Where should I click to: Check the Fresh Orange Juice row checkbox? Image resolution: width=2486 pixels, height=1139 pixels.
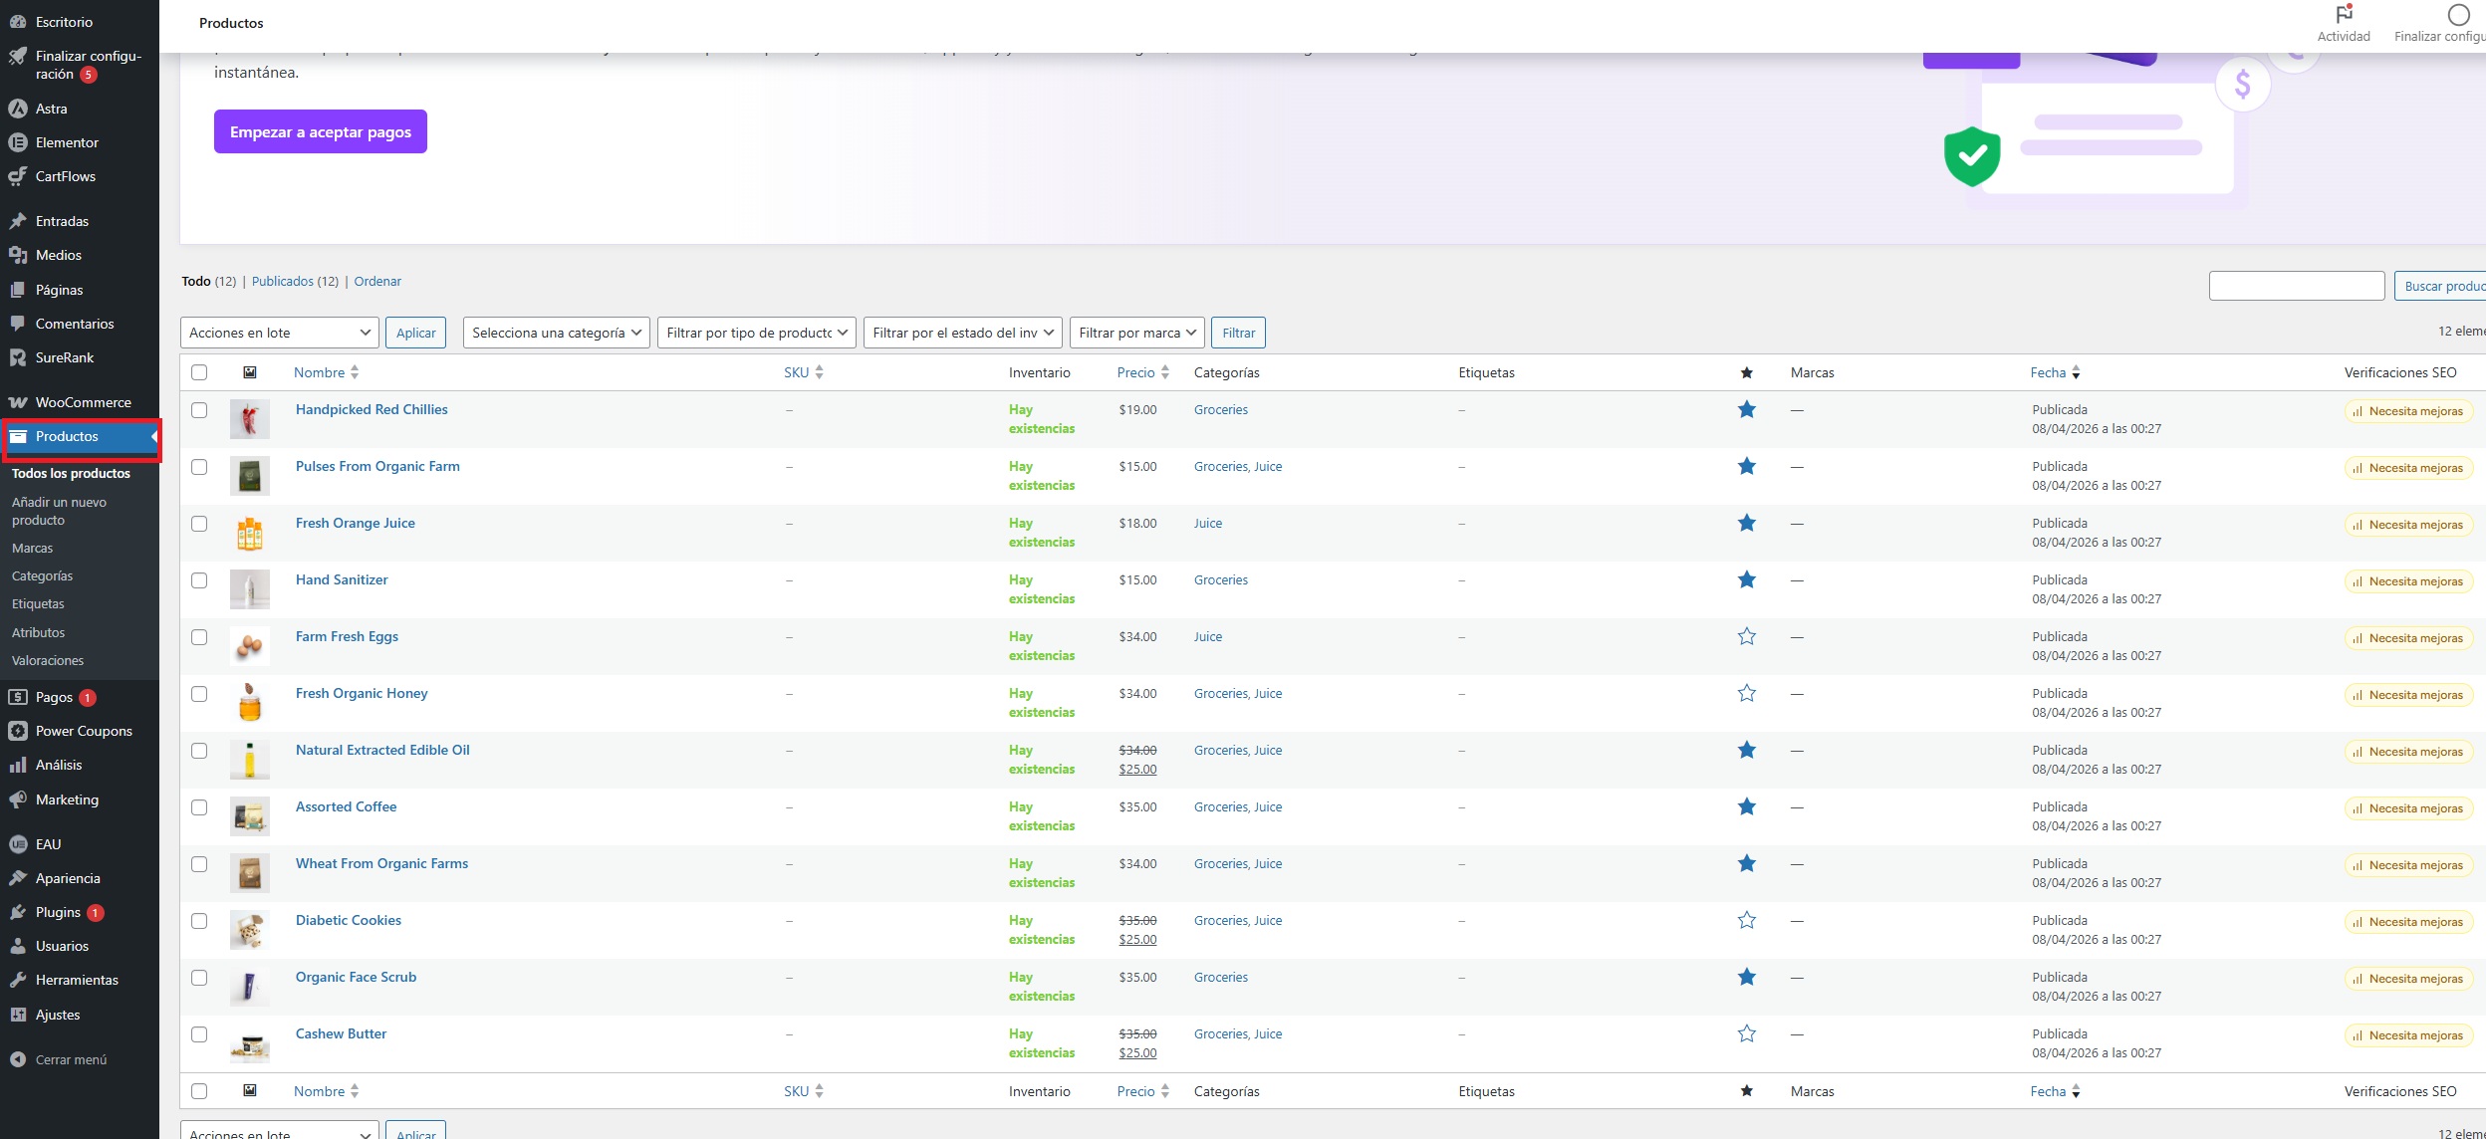pyautogui.click(x=199, y=524)
